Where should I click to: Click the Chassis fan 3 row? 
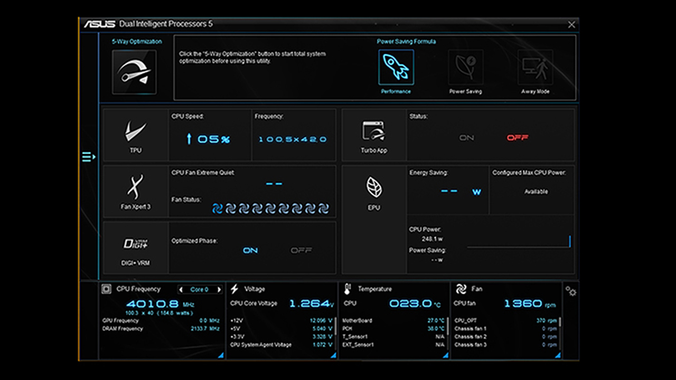click(506, 345)
